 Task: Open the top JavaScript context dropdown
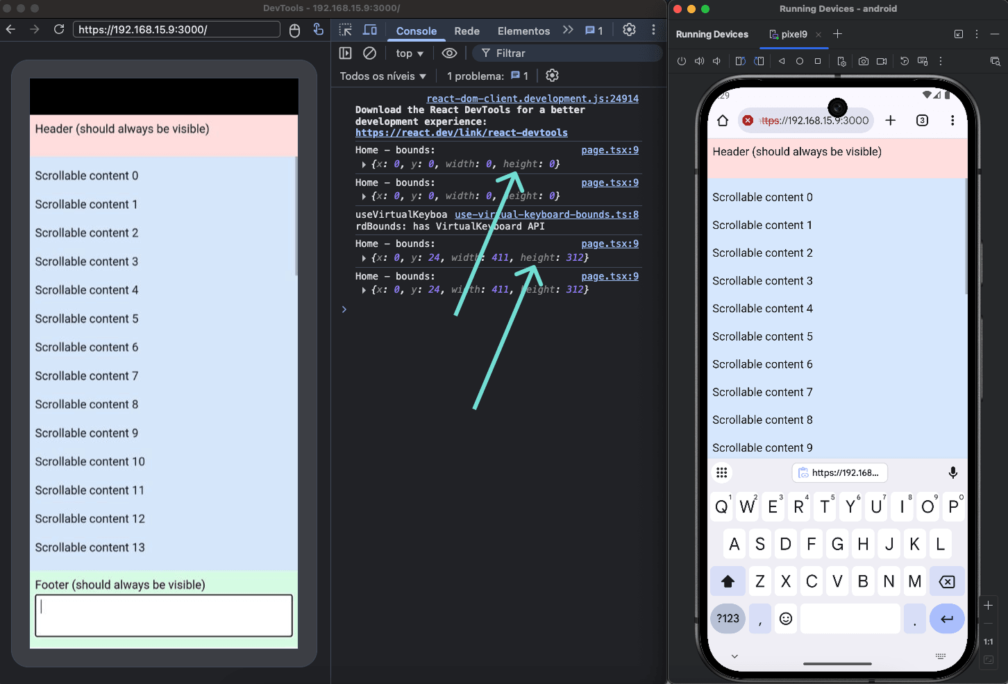(410, 53)
